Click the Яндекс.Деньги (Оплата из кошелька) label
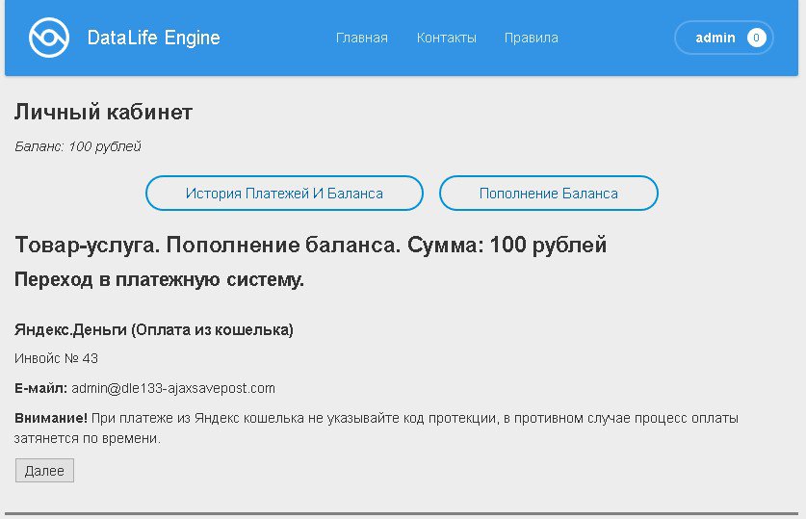806x519 pixels. [x=154, y=330]
